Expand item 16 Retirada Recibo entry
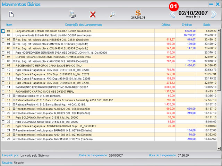Screen dimensions: 222x166 pyautogui.click(x=14, y=96)
